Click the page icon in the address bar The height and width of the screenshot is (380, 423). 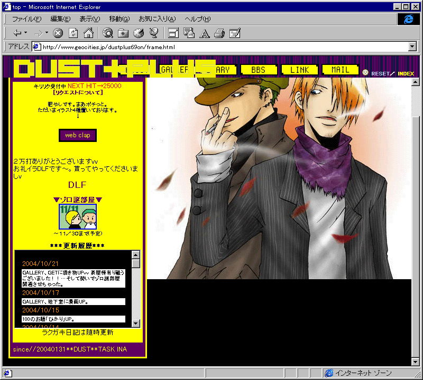[36, 47]
